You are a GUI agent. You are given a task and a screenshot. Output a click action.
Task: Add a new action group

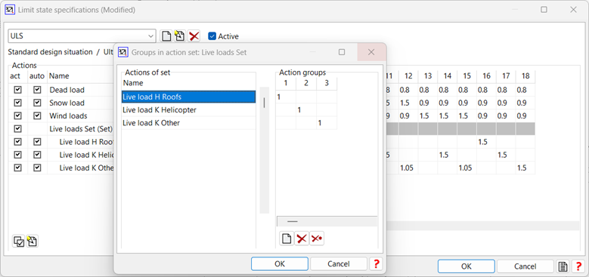point(287,239)
